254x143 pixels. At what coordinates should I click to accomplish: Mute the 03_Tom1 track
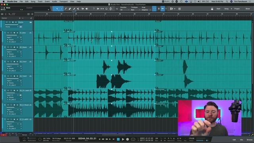pos(8,62)
